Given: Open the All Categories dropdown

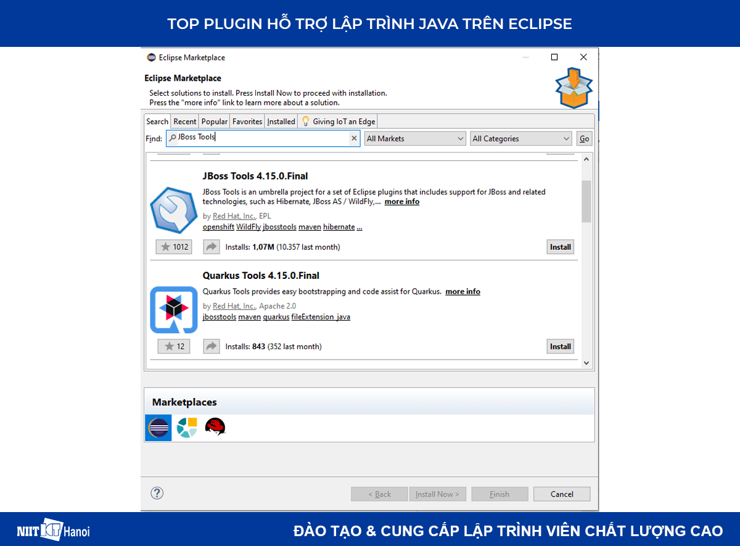Looking at the screenshot, I should coord(520,138).
